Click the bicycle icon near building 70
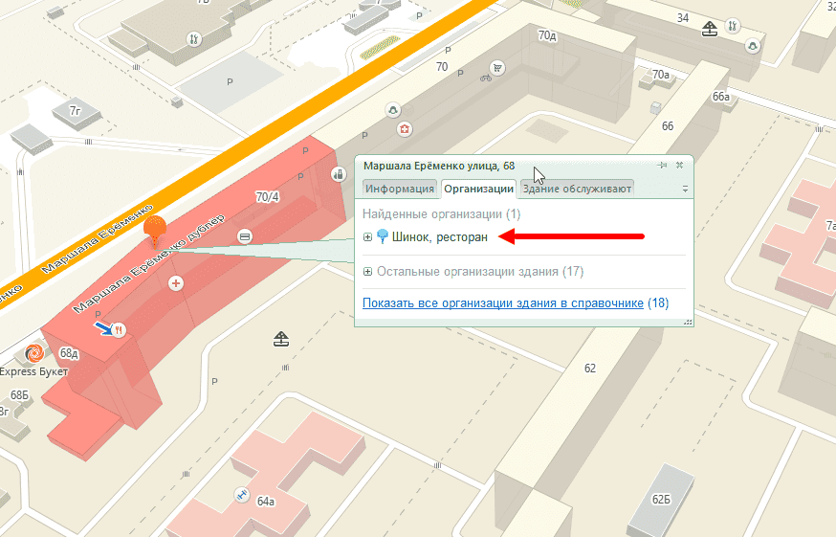 [486, 78]
